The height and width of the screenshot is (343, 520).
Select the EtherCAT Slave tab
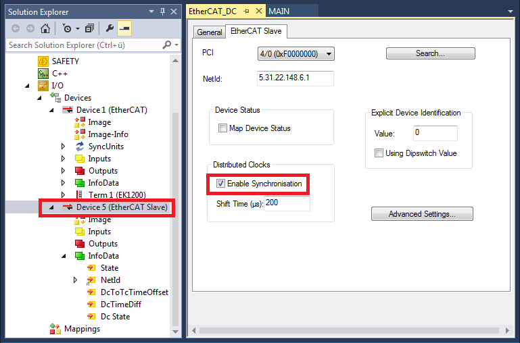[256, 31]
